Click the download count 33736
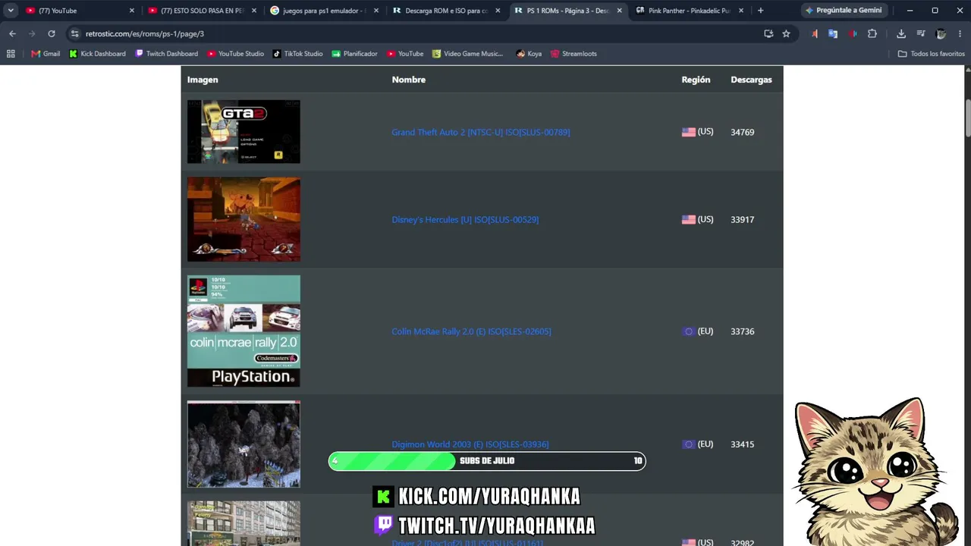Screen dimensions: 971x546 pyautogui.click(x=742, y=331)
